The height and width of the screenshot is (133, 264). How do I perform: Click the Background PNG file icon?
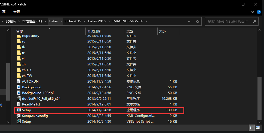19,87
